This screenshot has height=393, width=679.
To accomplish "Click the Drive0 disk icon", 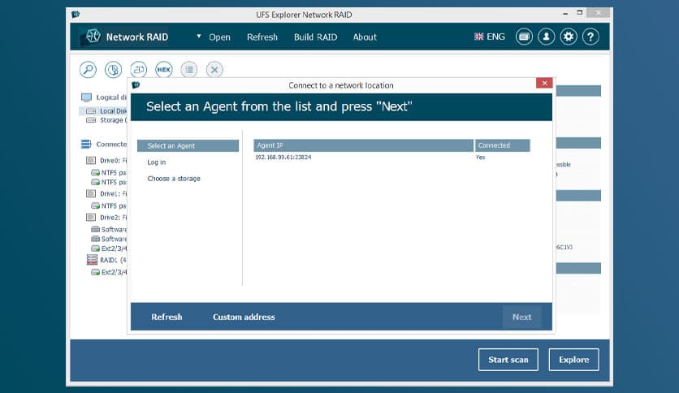I will (91, 161).
